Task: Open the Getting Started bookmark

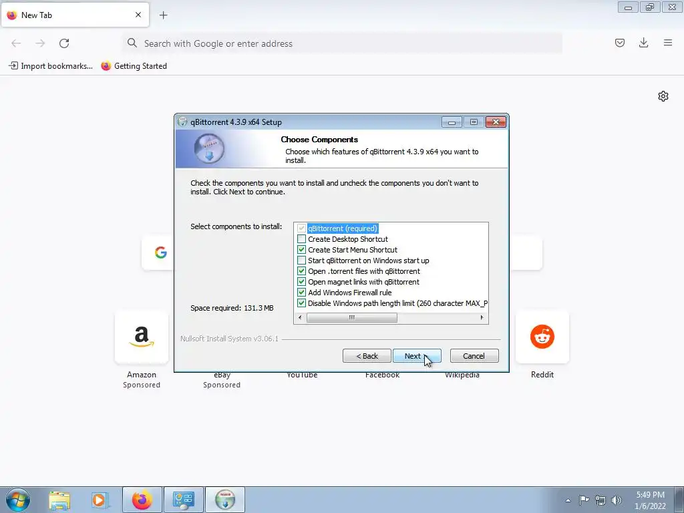Action: 134,66
